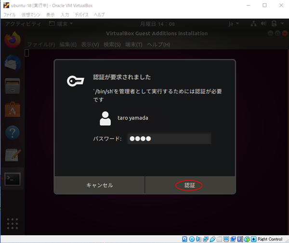Open Files manager from dock

pos(13,86)
